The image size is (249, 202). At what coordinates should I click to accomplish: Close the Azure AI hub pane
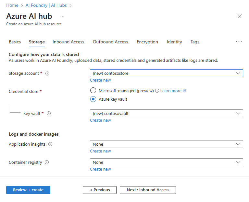(x=240, y=16)
